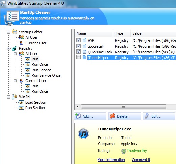Click the Edit... button
176x164 pixels.
(159, 116)
